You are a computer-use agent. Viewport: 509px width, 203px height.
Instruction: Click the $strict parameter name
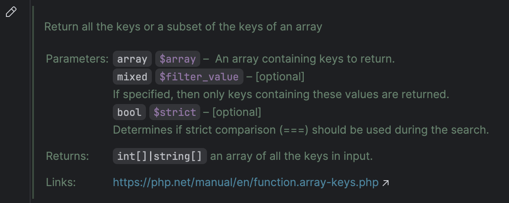[x=175, y=112]
